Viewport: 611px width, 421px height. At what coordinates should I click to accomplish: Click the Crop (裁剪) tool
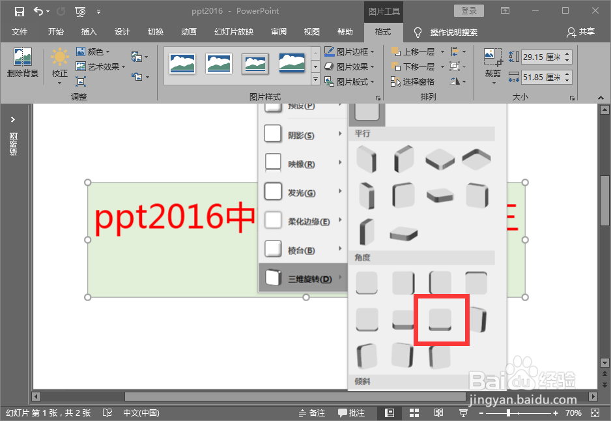click(x=493, y=65)
